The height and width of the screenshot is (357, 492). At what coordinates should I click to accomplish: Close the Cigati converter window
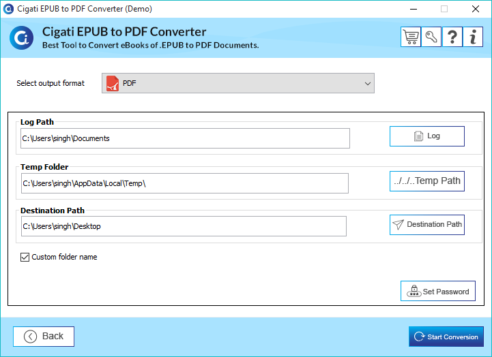tap(476, 9)
